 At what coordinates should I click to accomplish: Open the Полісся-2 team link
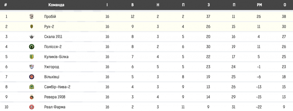click(x=53, y=47)
